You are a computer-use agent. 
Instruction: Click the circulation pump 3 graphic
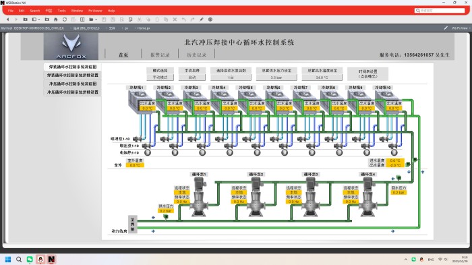(x=310, y=197)
